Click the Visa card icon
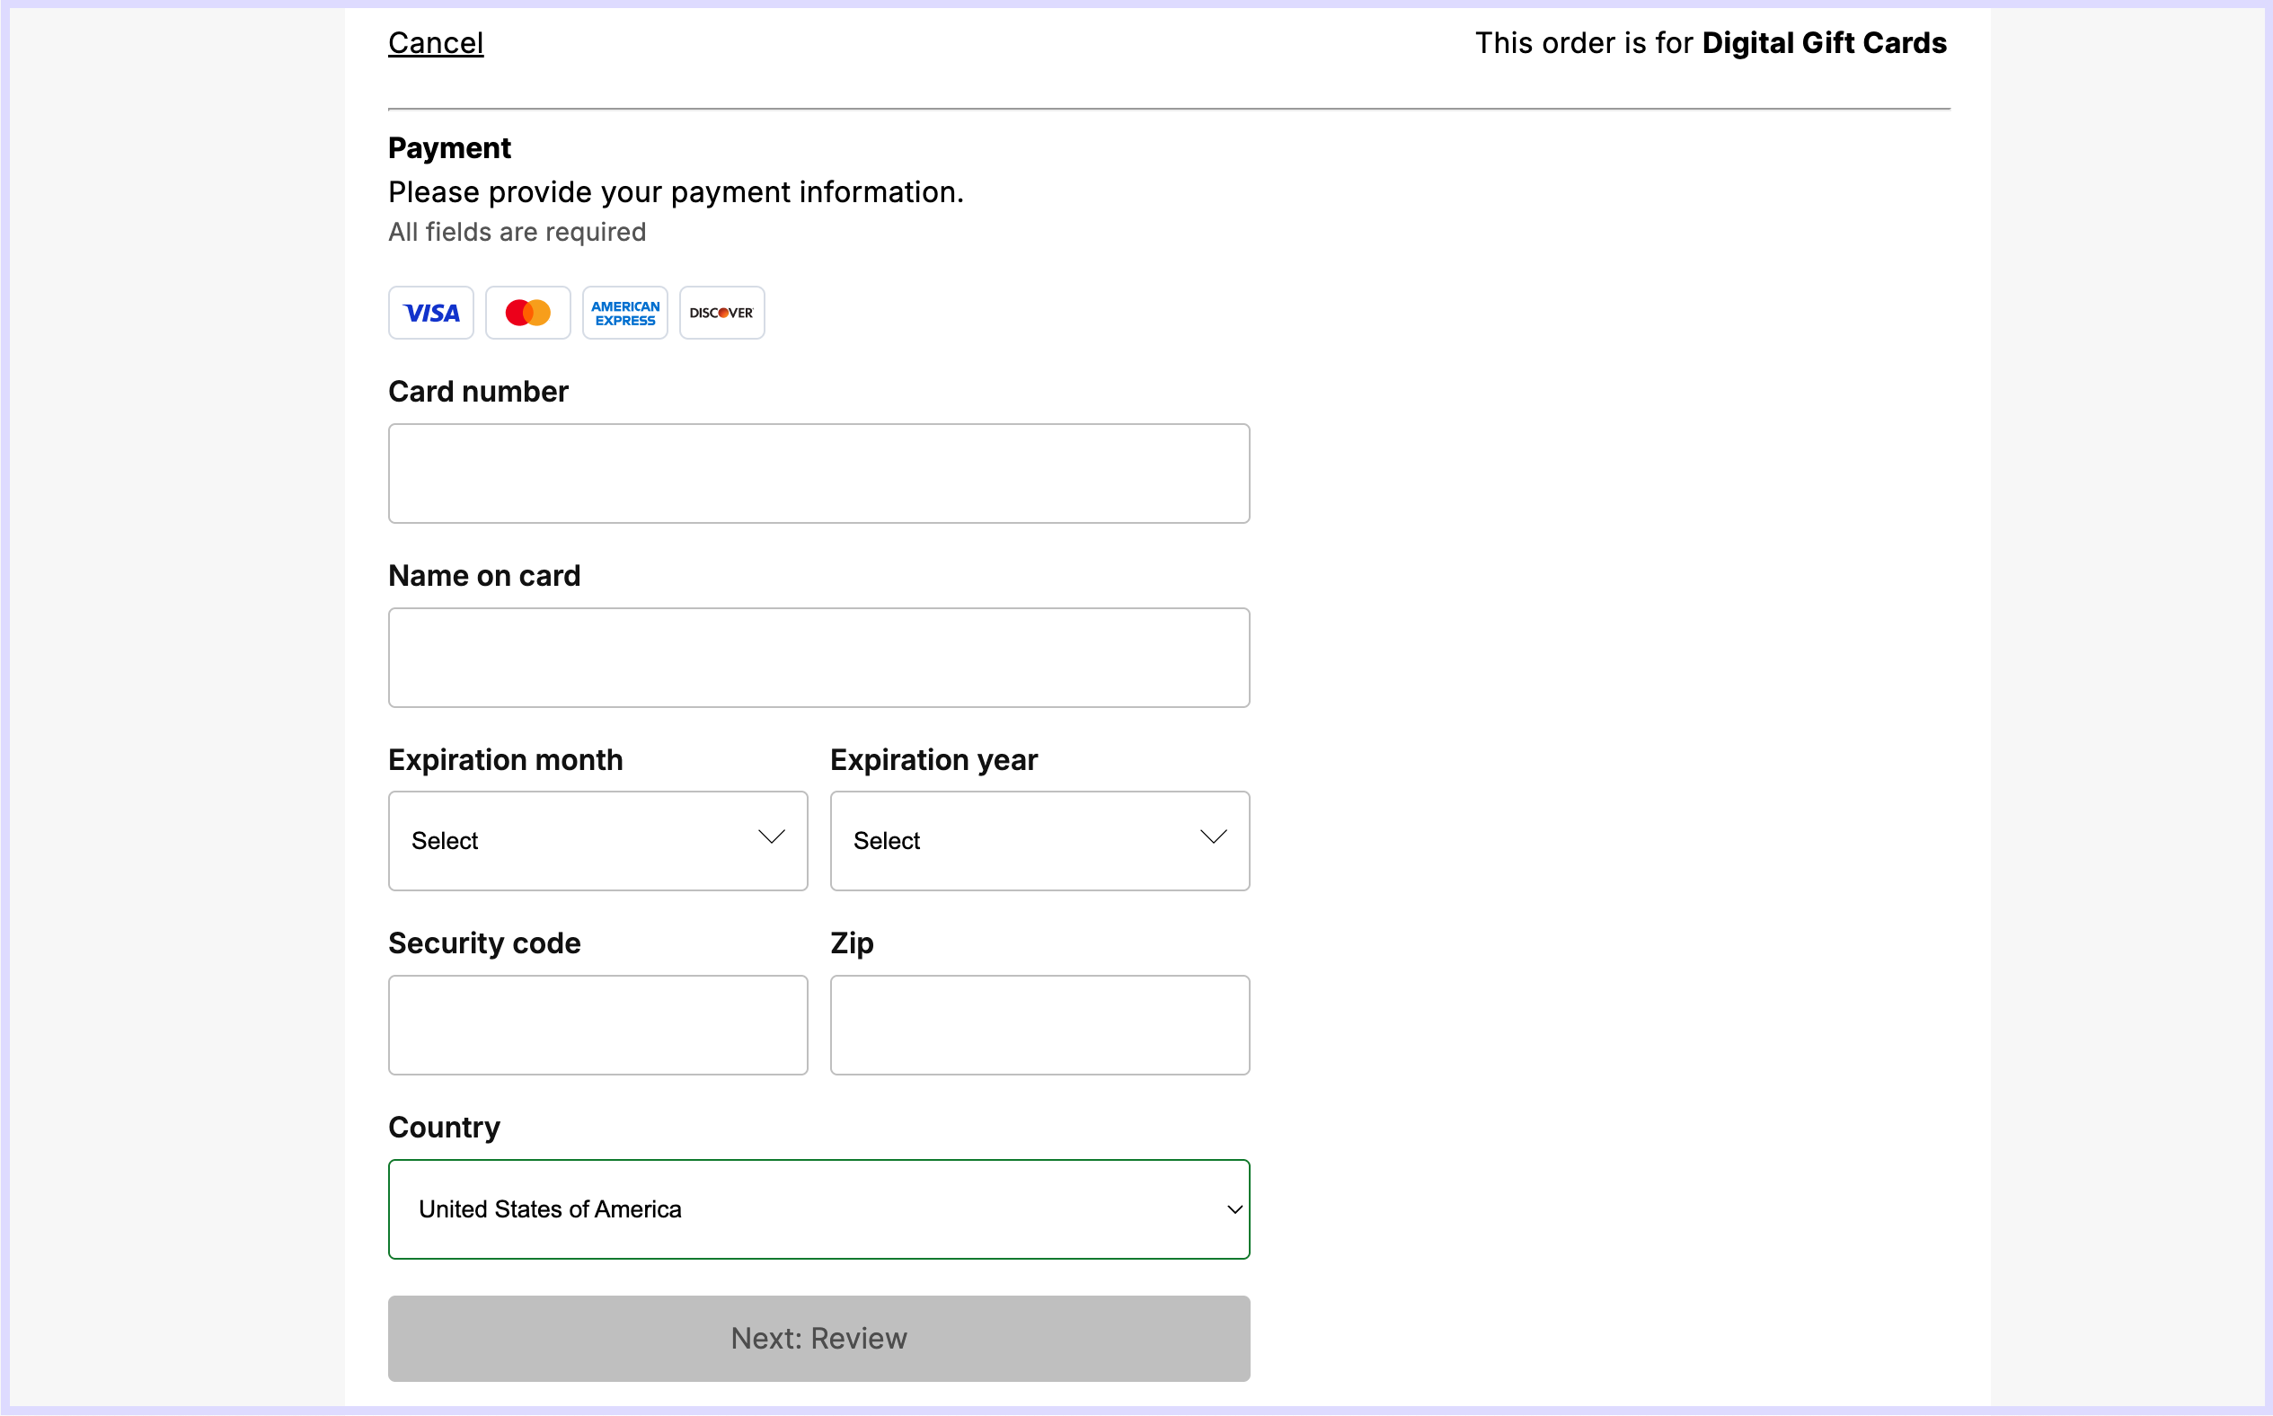This screenshot has height=1416, width=2273. pos(430,313)
